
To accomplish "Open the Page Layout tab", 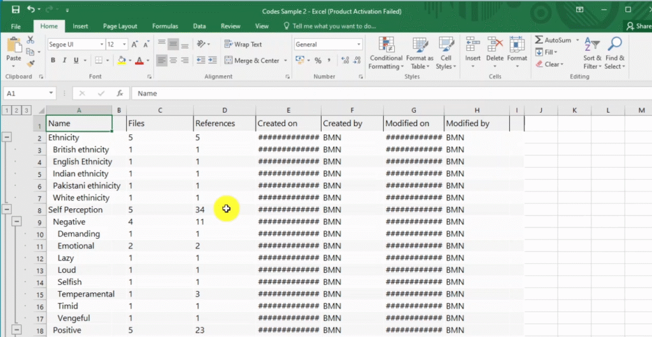I will [120, 26].
